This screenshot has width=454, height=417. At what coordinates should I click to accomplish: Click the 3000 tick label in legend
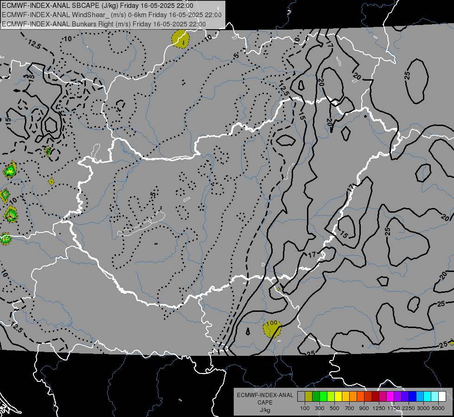click(x=423, y=408)
